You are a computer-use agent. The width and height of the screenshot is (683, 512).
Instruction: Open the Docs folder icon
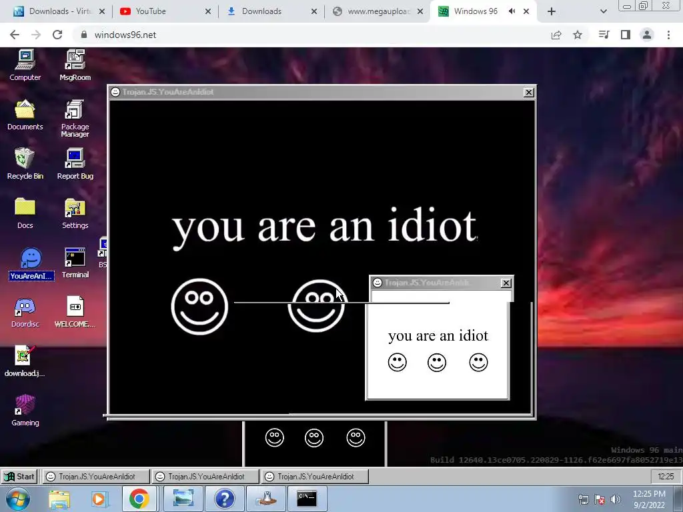[25, 213]
